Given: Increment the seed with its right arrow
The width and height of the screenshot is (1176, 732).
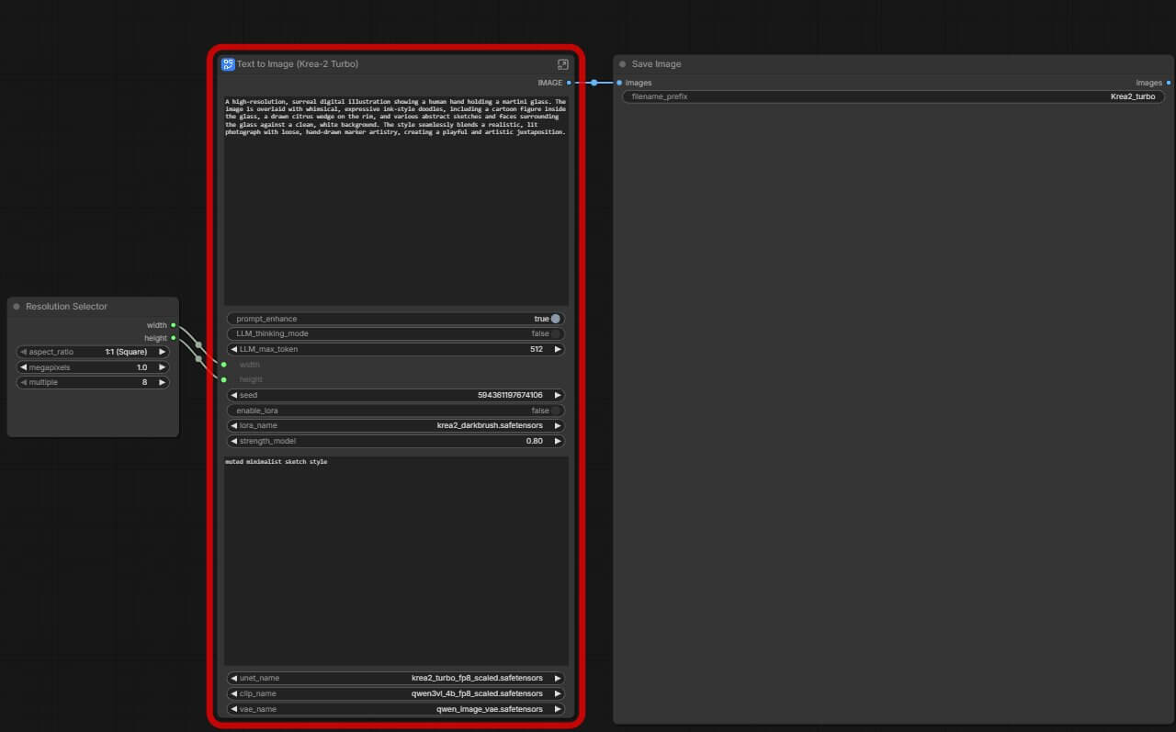Looking at the screenshot, I should click(558, 395).
